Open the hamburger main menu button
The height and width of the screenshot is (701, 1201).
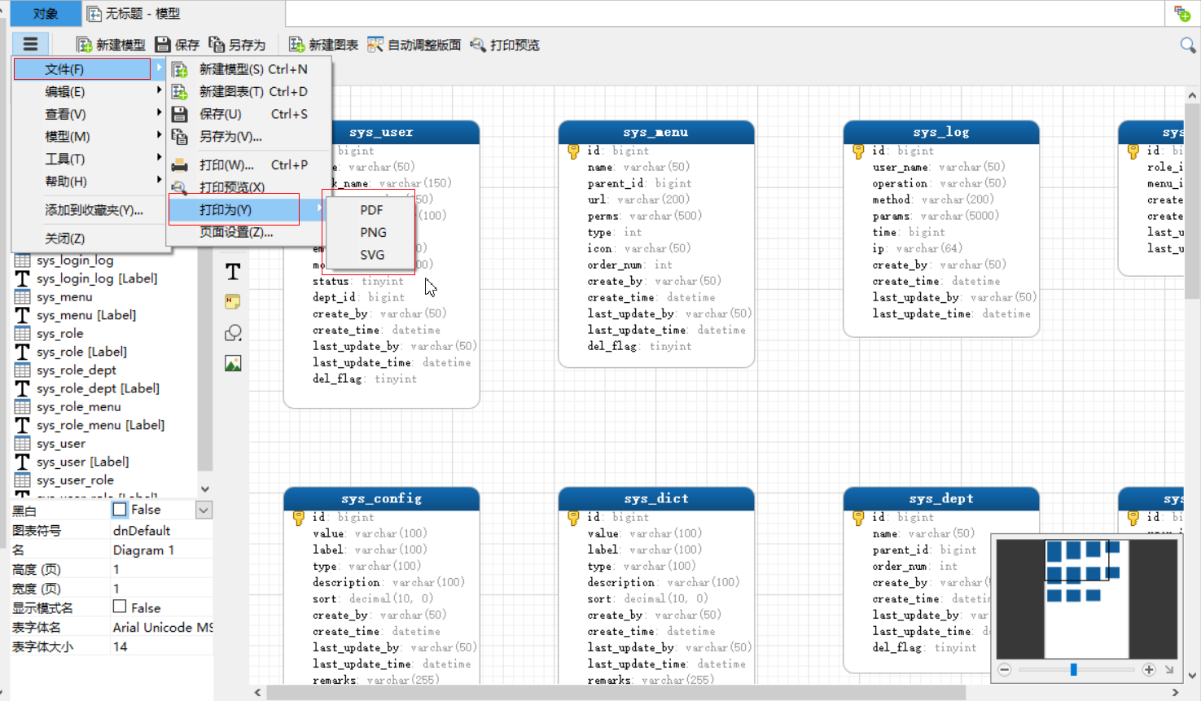[30, 44]
